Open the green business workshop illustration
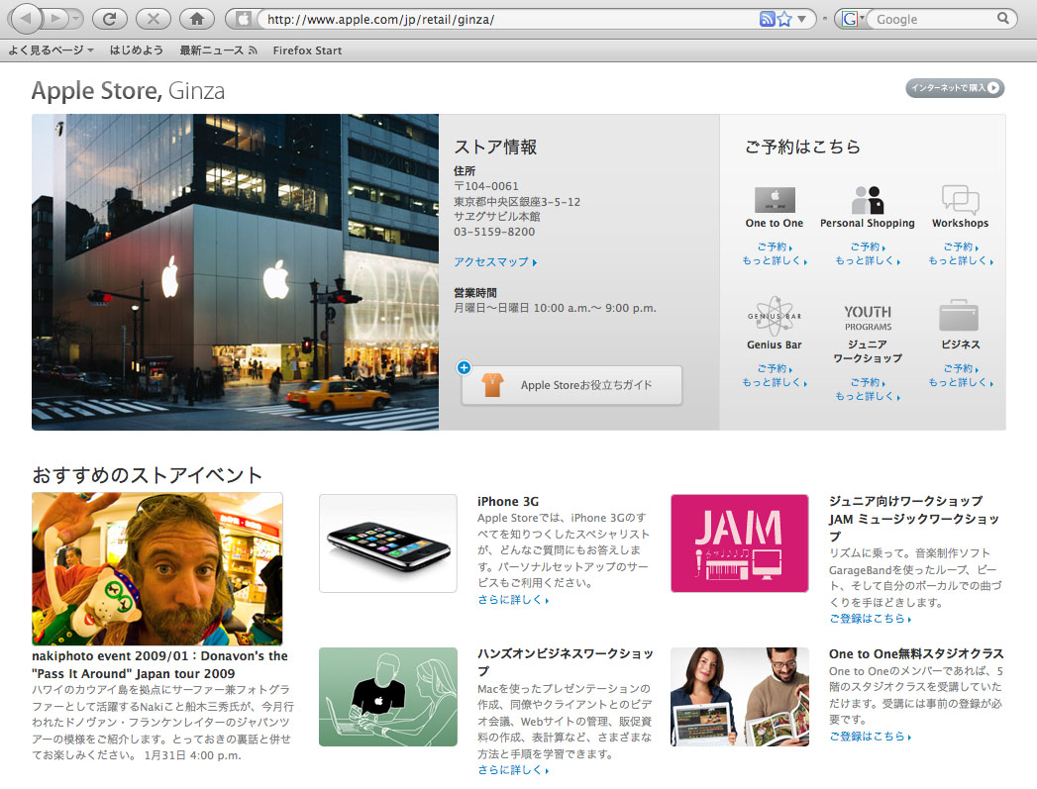The width and height of the screenshot is (1037, 789). point(388,697)
